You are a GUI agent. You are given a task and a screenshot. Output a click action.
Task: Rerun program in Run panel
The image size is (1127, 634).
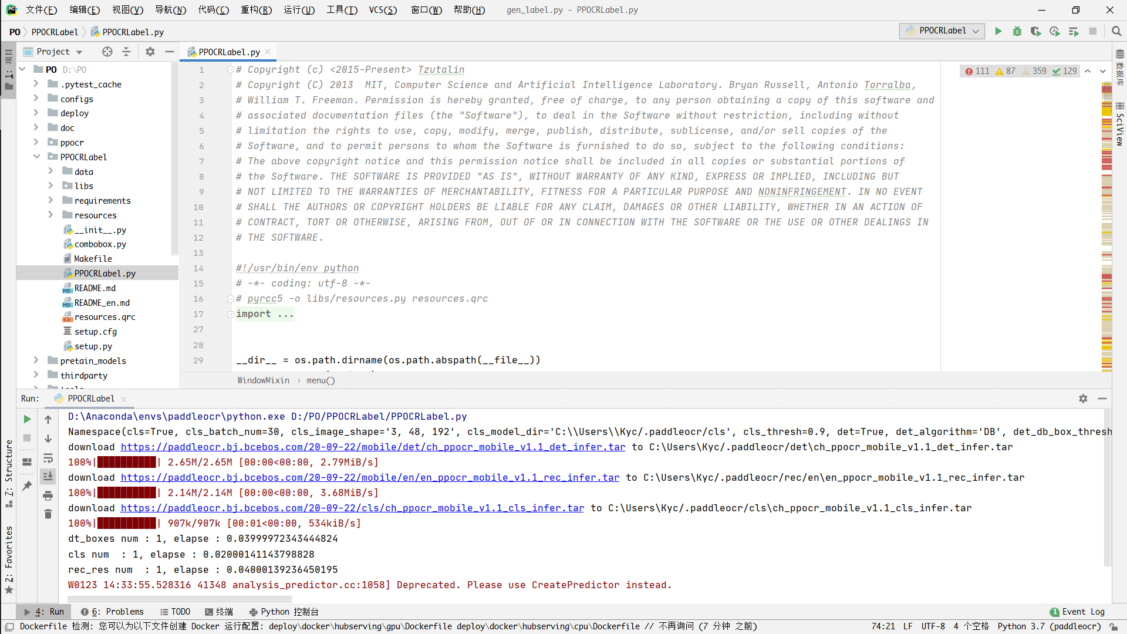click(x=27, y=419)
